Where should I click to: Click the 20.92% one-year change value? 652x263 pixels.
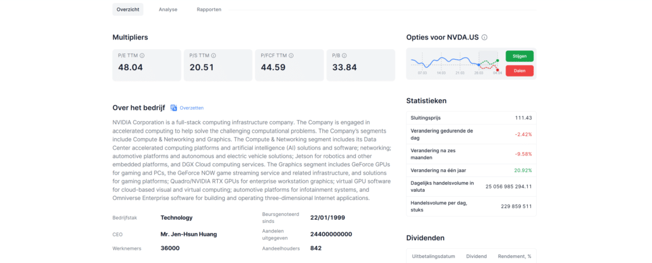pyautogui.click(x=523, y=170)
